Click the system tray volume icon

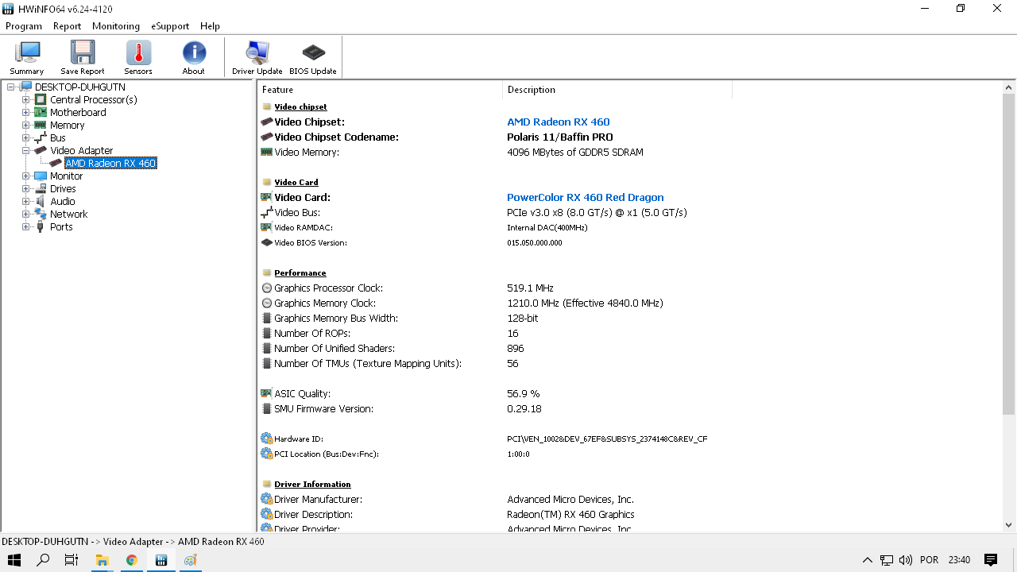point(905,560)
